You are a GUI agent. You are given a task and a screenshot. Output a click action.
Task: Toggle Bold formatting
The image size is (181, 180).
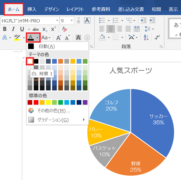[5, 29]
